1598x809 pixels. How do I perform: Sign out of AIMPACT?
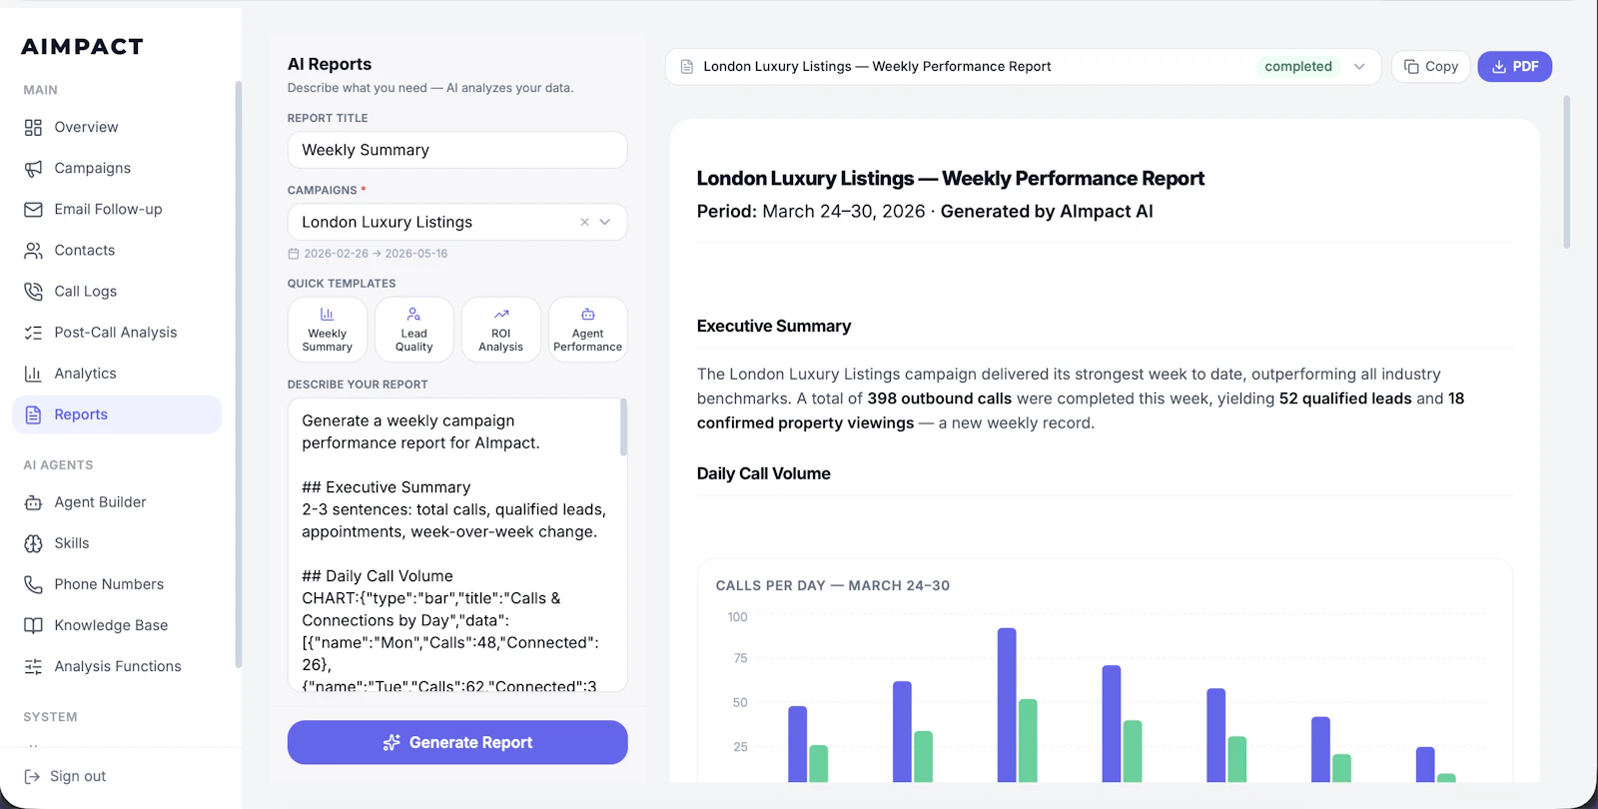[66, 777]
